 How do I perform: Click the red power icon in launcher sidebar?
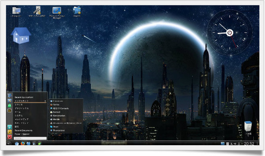[x=9, y=137]
